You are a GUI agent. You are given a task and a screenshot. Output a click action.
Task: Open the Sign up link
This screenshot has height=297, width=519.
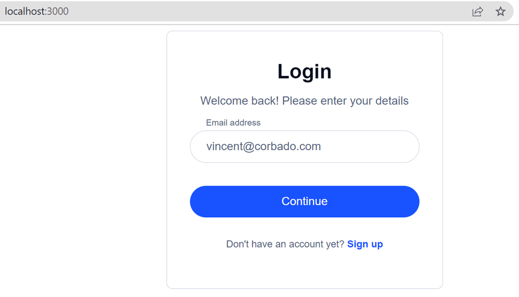(365, 244)
